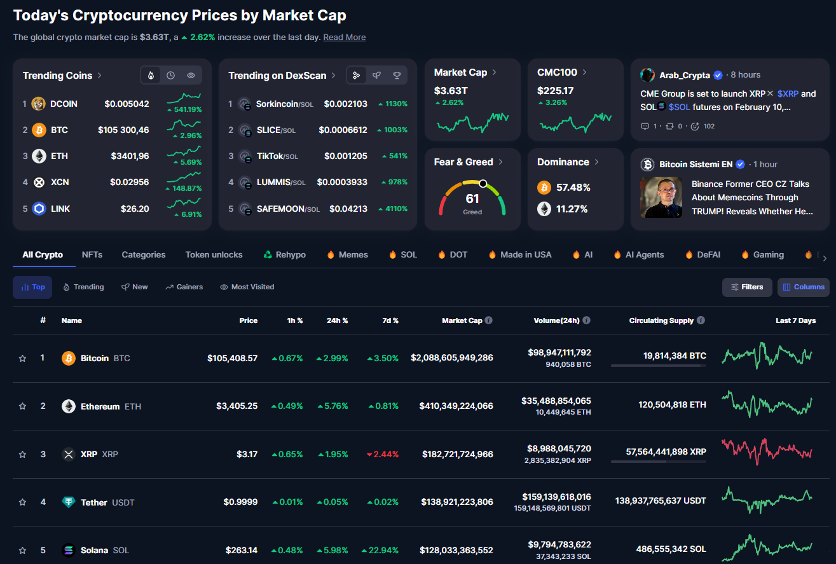Open the Filters options

[747, 287]
